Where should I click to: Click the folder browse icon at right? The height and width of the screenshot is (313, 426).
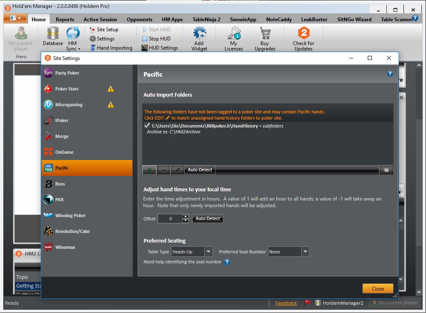click(386, 170)
